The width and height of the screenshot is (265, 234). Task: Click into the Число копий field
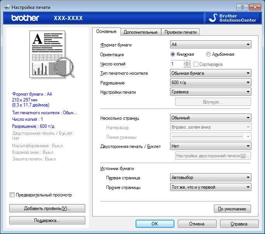(177, 64)
